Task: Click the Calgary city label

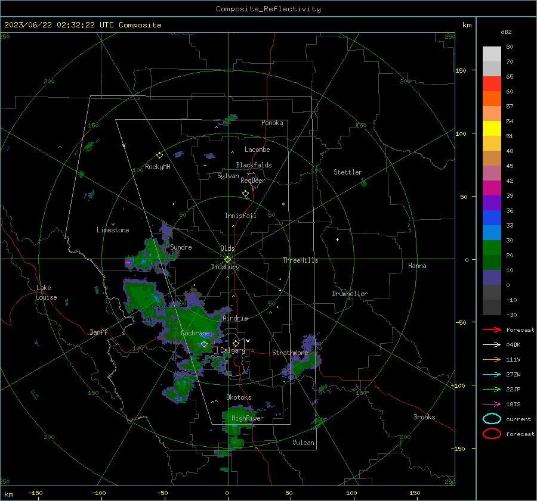Action: coord(233,350)
